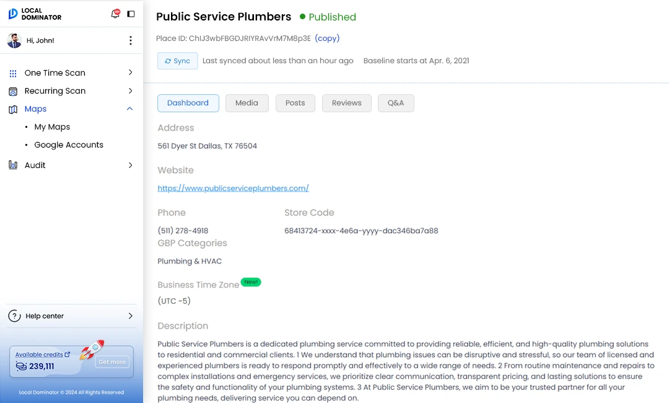This screenshot has height=403, width=669.
Task: Collapse the sidebar with the panel icon
Action: pyautogui.click(x=131, y=14)
